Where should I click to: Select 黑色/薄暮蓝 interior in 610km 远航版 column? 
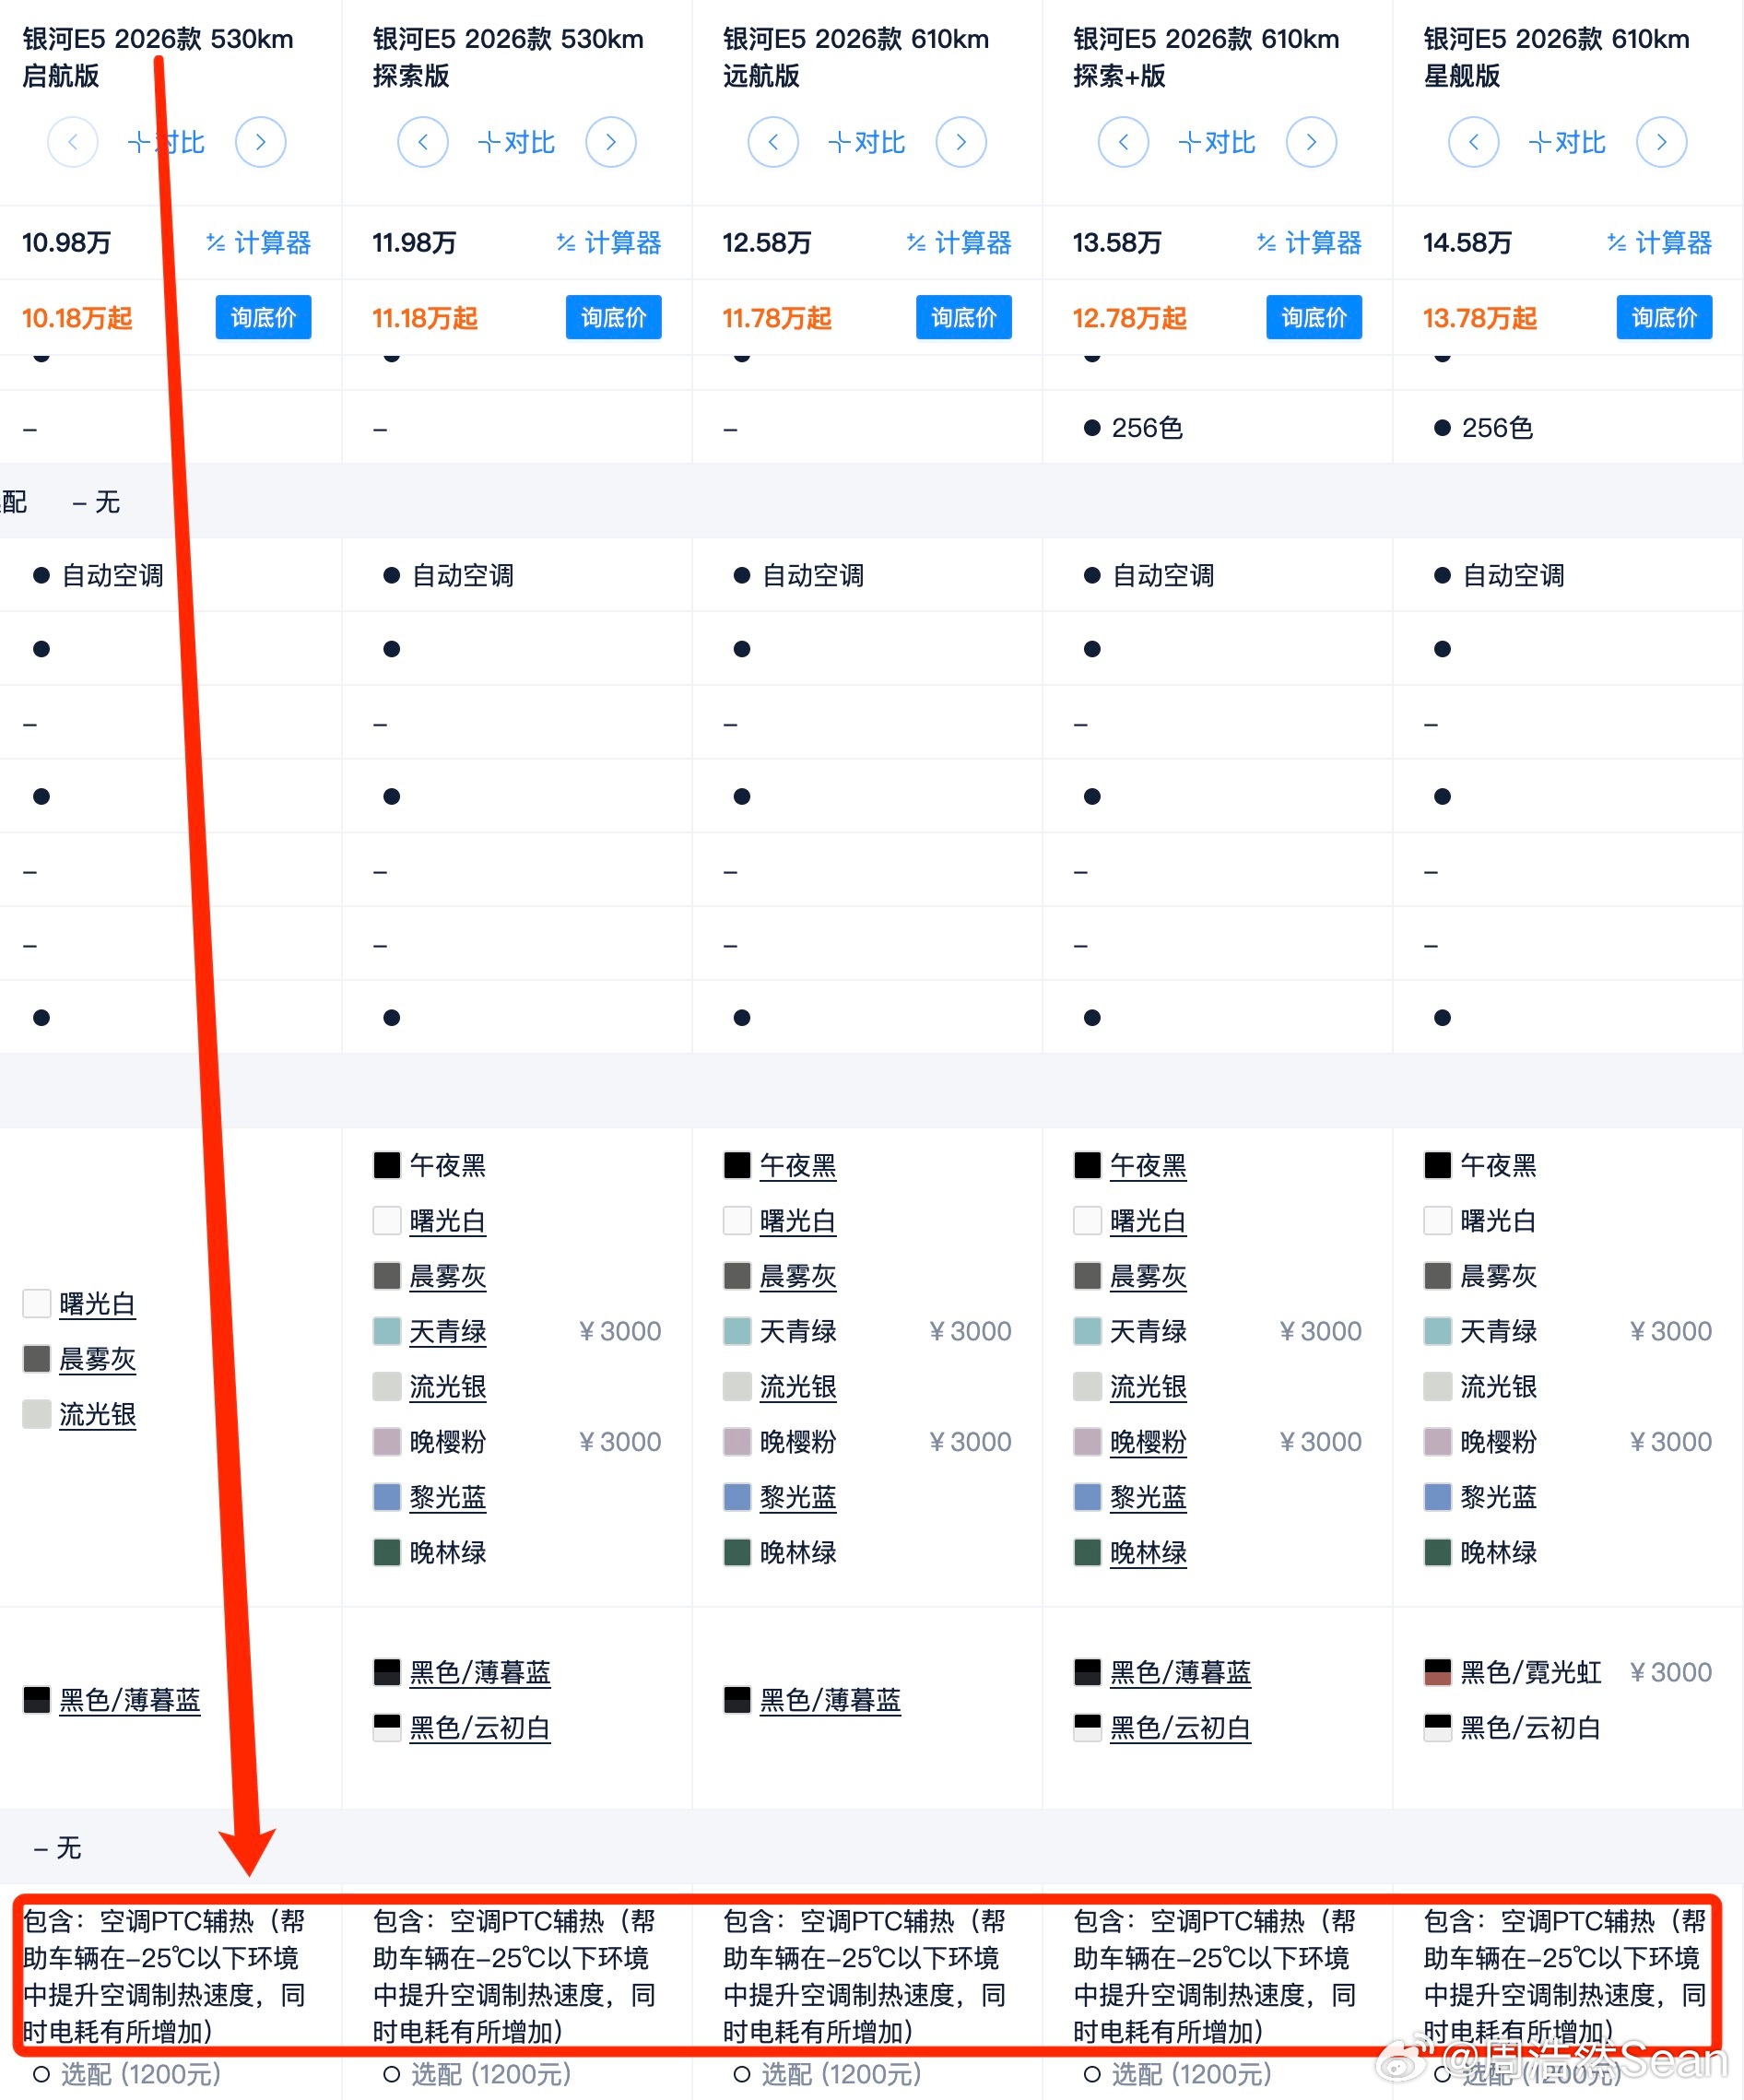pyautogui.click(x=811, y=1700)
